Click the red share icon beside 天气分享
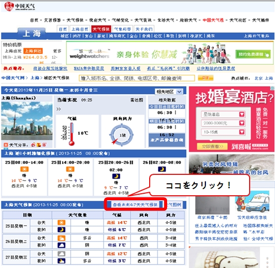Screen dimensions: 275x268 point(6,145)
